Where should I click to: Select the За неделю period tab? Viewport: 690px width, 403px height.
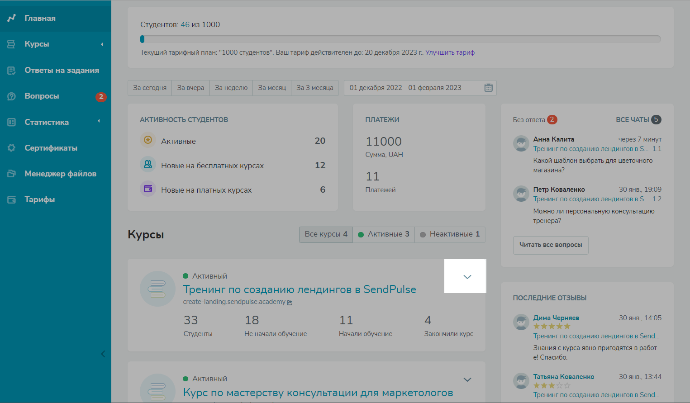click(x=231, y=88)
